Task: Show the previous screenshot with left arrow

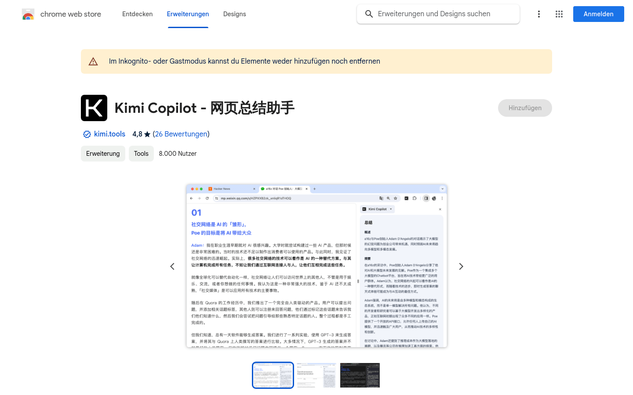Action: [172, 266]
